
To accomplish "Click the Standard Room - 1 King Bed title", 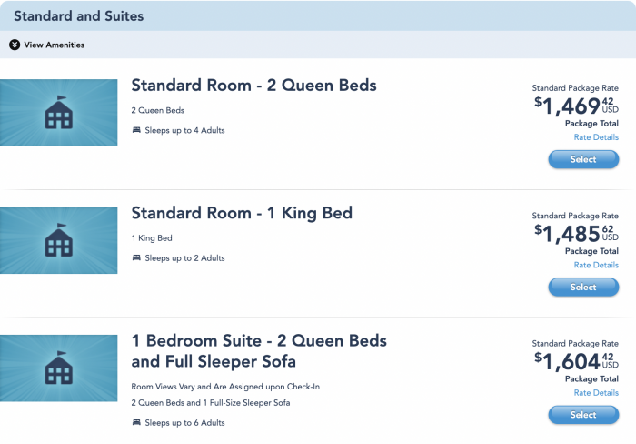I will point(242,213).
